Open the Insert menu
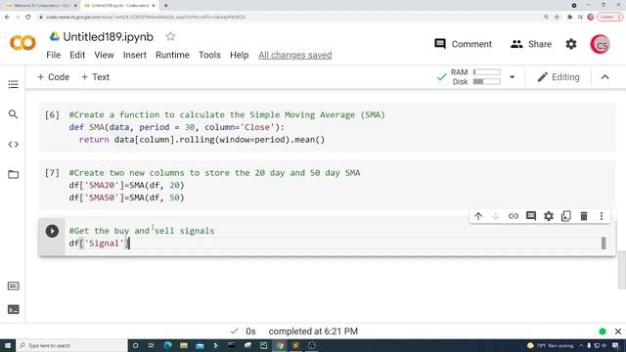This screenshot has height=352, width=626. [x=135, y=55]
